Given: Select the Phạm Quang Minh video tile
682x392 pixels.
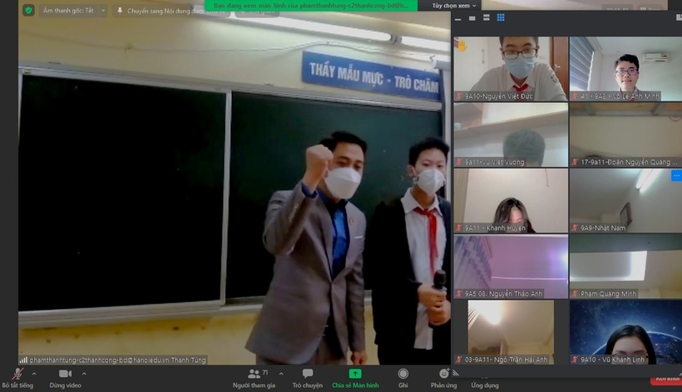Looking at the screenshot, I should [625, 266].
